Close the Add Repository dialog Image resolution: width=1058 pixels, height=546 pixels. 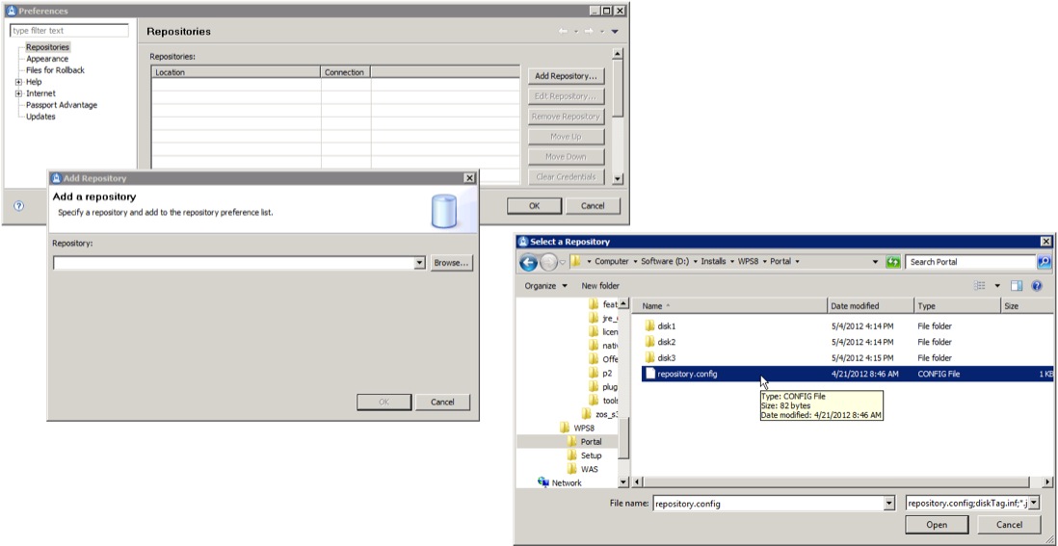tap(469, 178)
